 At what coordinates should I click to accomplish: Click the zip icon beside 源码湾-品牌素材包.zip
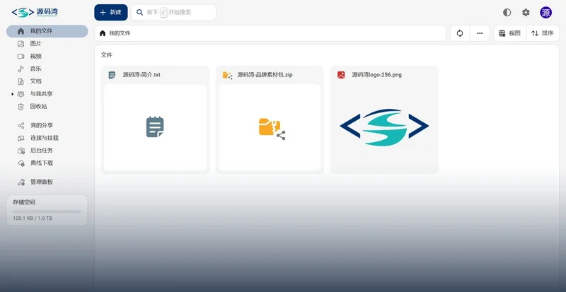[227, 75]
